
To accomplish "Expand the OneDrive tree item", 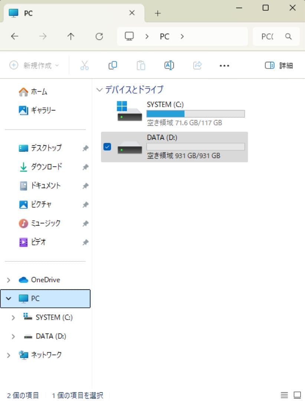I will (8, 280).
